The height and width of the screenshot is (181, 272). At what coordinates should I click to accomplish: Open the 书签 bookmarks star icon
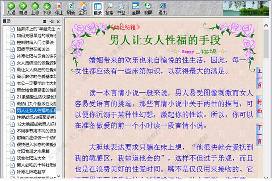coord(121,6)
